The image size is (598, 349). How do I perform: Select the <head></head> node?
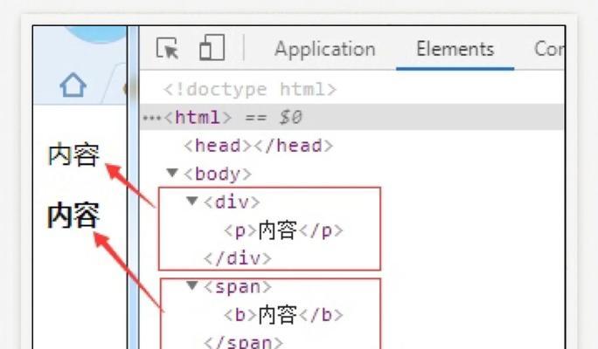click(259, 146)
